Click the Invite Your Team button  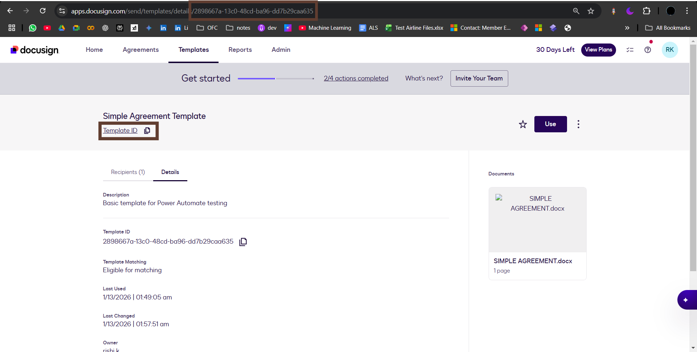479,78
